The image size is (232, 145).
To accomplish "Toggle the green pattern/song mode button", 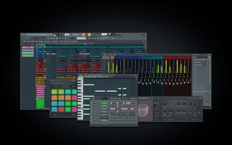I will click(x=55, y=35).
